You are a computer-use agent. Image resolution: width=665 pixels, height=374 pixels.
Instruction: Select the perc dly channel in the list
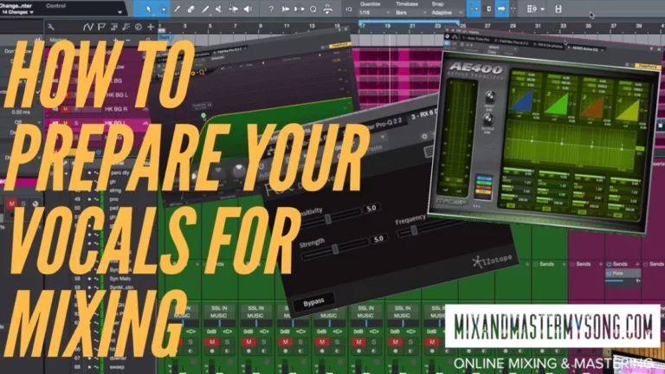120,172
